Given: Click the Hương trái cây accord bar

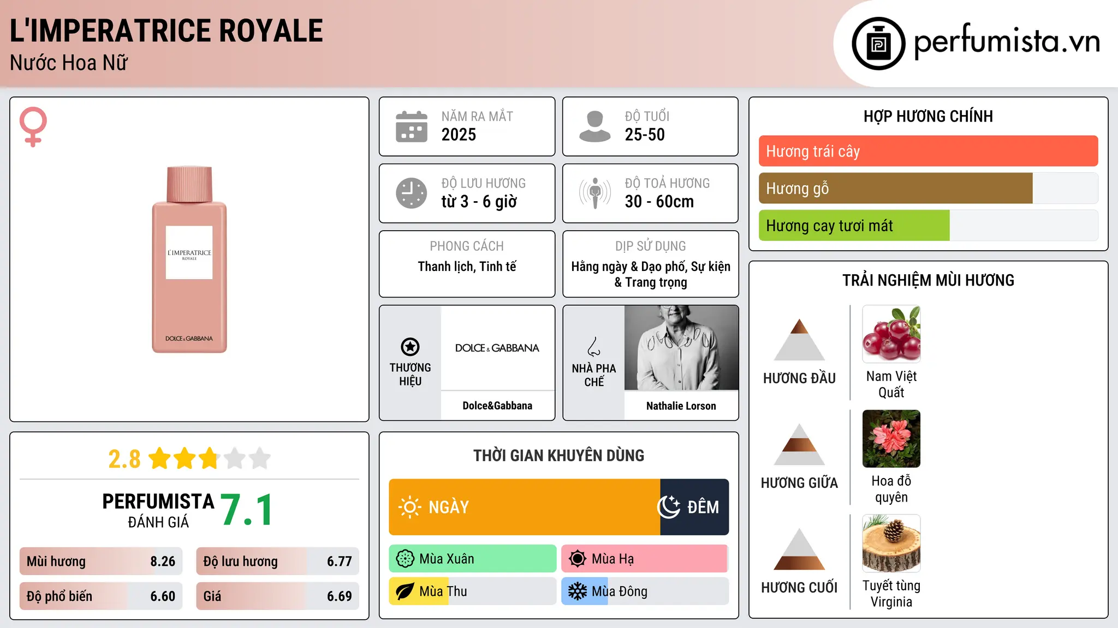Looking at the screenshot, I should (x=929, y=151).
